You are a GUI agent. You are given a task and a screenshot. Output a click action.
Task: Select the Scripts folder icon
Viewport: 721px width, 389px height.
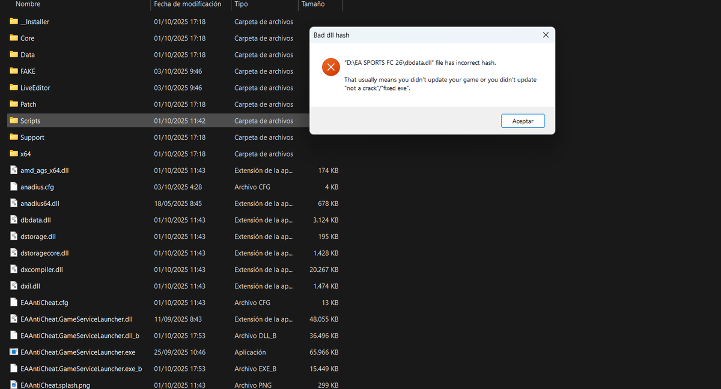[x=14, y=121]
